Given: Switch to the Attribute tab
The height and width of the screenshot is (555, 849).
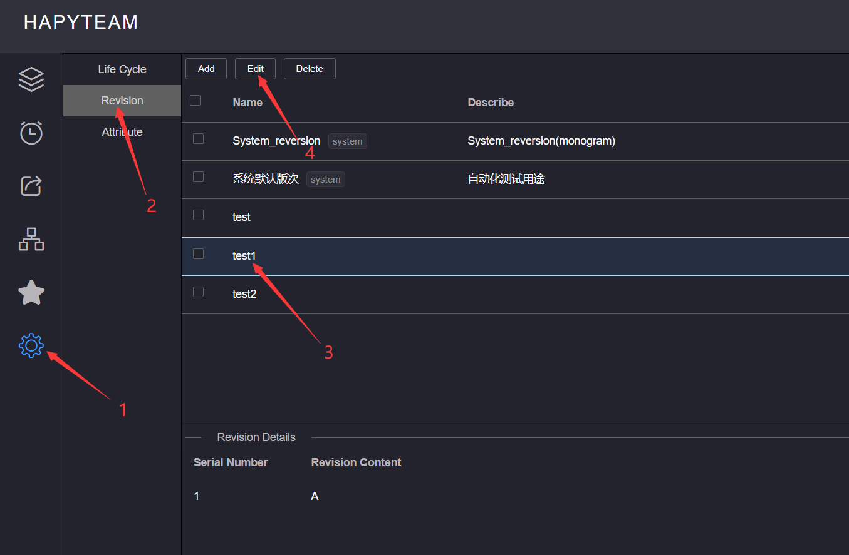Looking at the screenshot, I should coord(122,132).
